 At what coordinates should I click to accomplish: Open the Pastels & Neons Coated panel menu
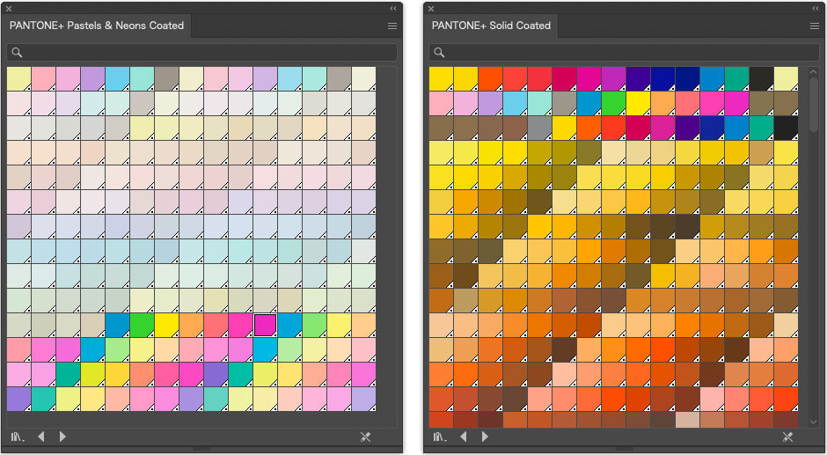point(392,26)
